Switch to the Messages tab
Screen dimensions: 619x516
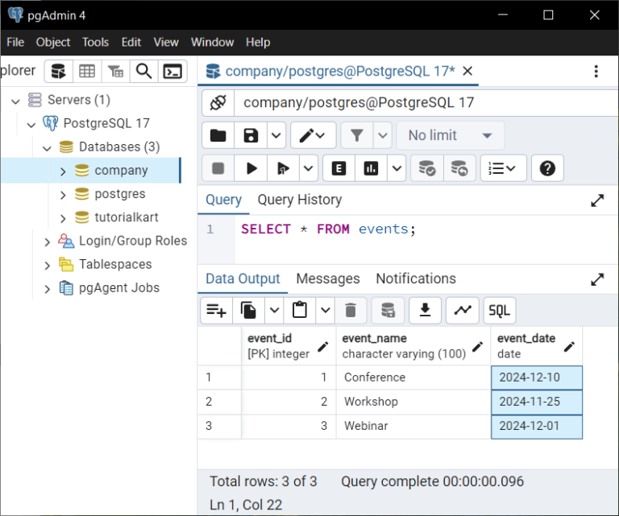(x=328, y=279)
